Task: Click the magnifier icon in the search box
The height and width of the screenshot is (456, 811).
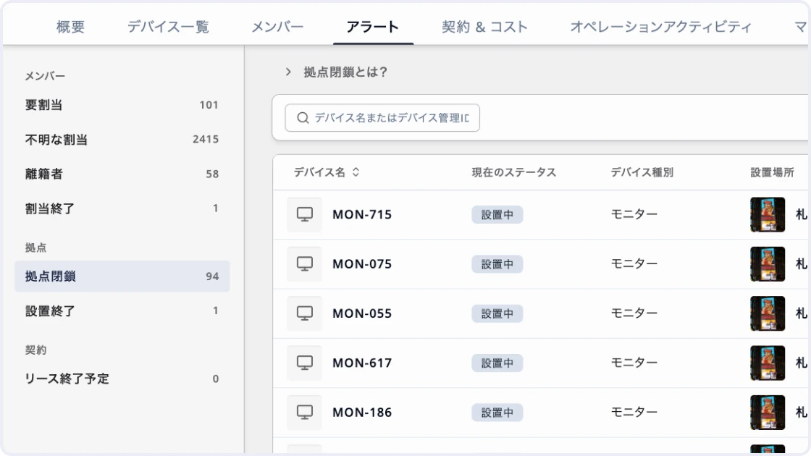Action: pyautogui.click(x=303, y=118)
